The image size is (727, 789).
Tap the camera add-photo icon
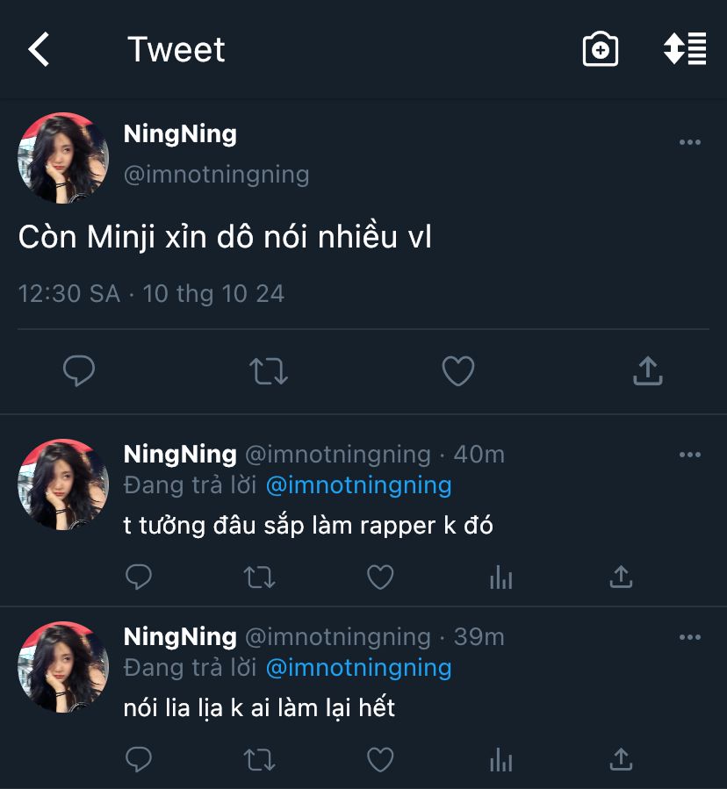[601, 50]
